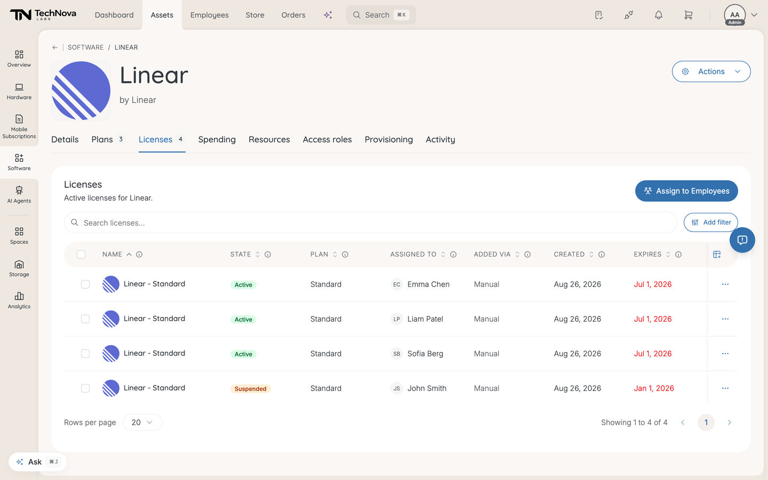
Task: Select the Suspended status badge for John Smith
Action: [x=251, y=389]
